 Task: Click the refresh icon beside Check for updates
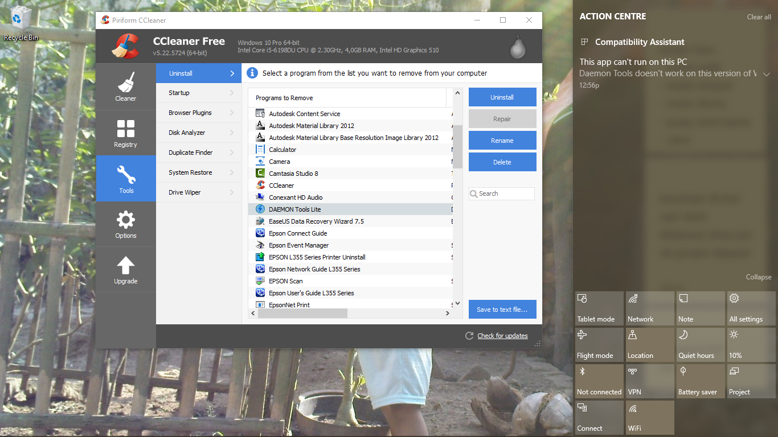[x=469, y=336]
